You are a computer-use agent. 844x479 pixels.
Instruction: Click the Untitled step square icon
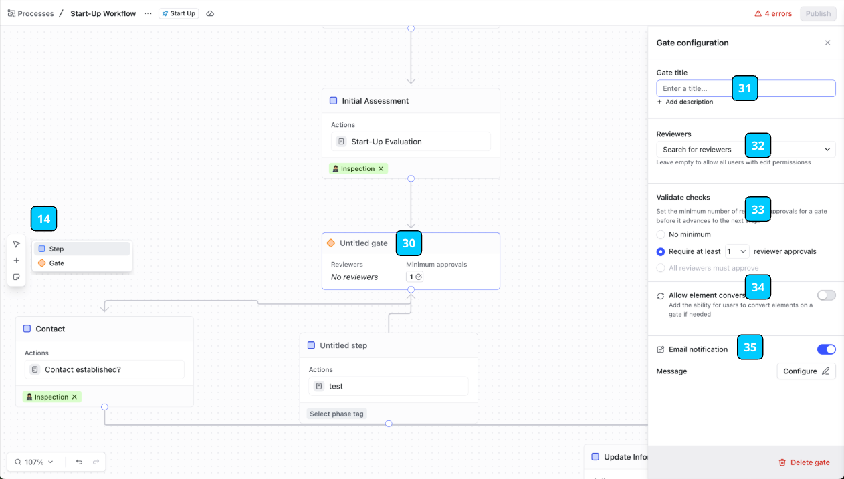(311, 345)
